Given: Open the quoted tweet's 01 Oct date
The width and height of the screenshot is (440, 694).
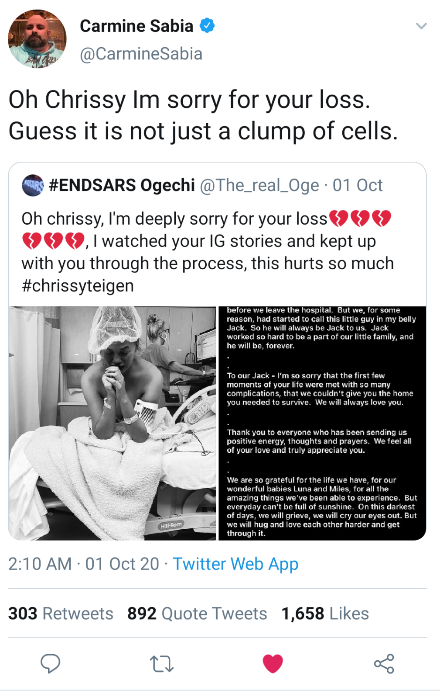Looking at the screenshot, I should click(x=358, y=185).
